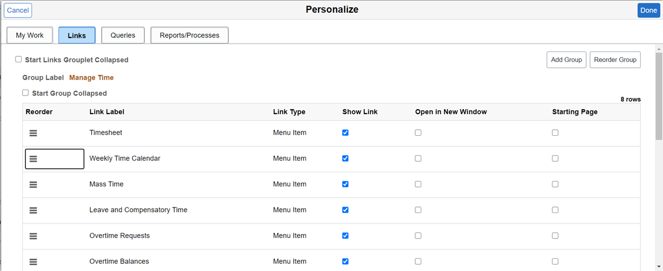Enable Start Links Grouplet Collapsed
Image resolution: width=663 pixels, height=271 pixels.
(x=19, y=60)
